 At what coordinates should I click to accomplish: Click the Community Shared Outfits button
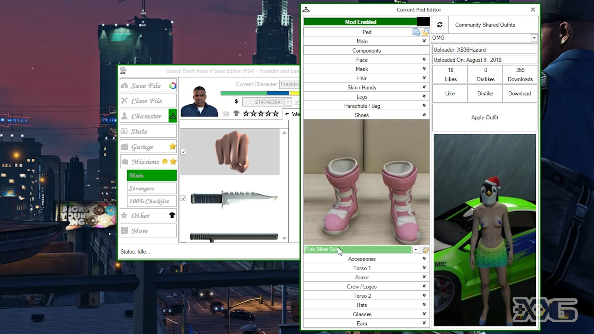(x=493, y=25)
